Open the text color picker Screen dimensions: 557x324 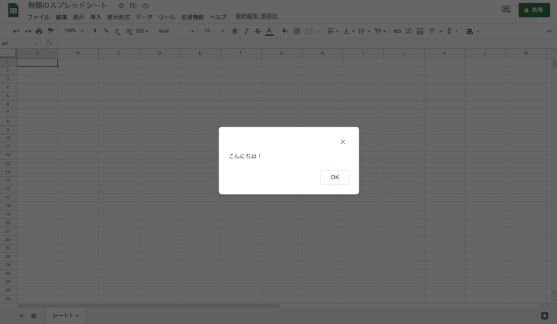[x=269, y=31]
